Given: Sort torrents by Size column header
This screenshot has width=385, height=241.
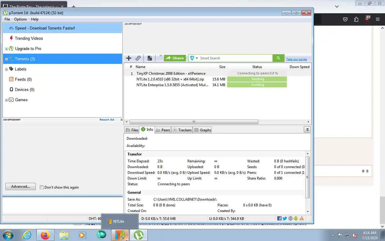Looking at the screenshot, I should (x=218, y=67).
